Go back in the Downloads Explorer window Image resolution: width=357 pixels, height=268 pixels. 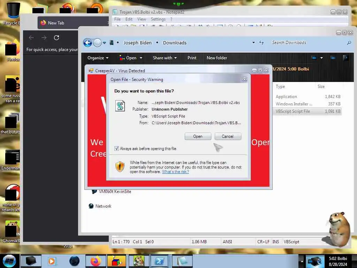[88, 43]
